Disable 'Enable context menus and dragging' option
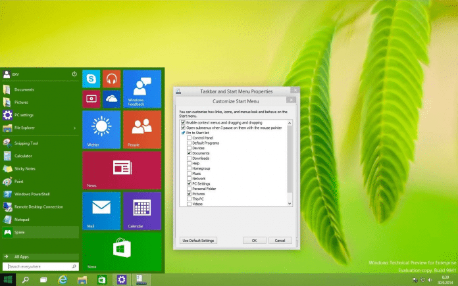This screenshot has height=286, width=458. tap(182, 123)
